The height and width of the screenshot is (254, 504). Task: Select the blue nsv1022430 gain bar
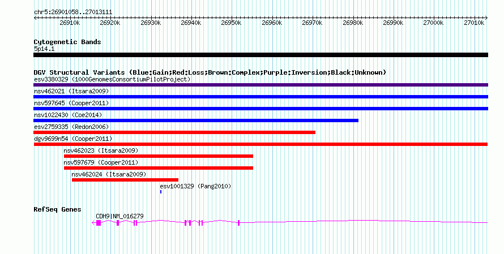pos(196,120)
